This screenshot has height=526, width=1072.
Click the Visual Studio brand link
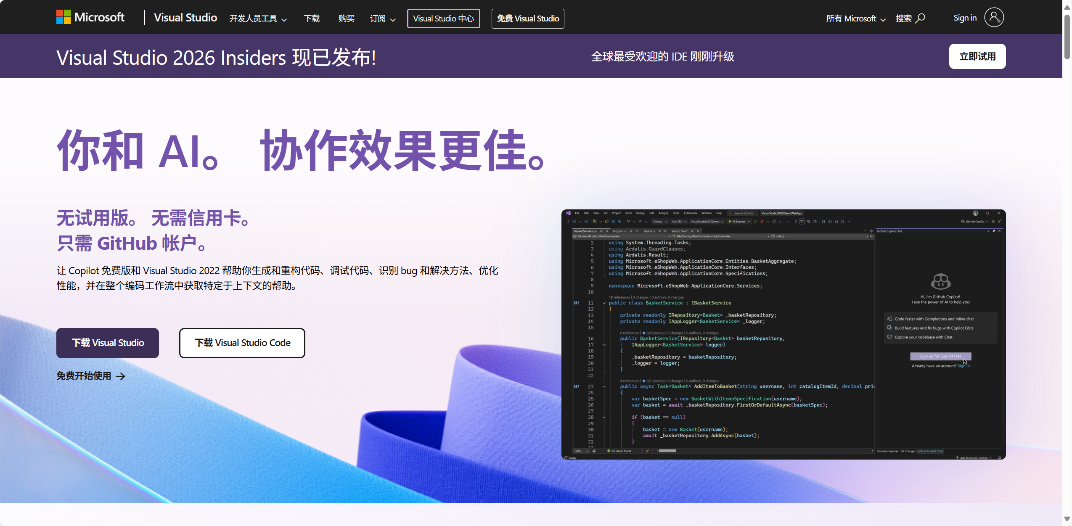tap(185, 18)
